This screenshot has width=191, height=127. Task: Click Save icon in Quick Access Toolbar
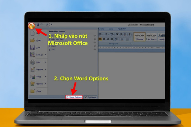pyautogui.click(x=38, y=24)
